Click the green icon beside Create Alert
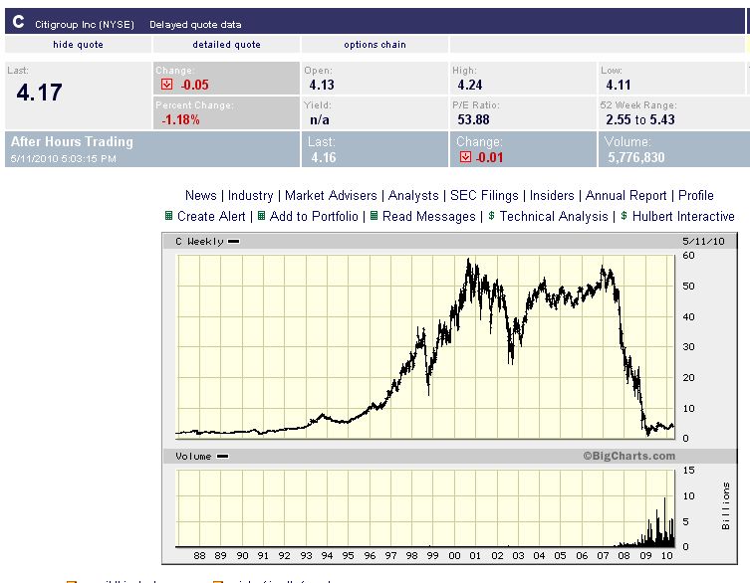This screenshot has height=583, width=750. (x=168, y=216)
